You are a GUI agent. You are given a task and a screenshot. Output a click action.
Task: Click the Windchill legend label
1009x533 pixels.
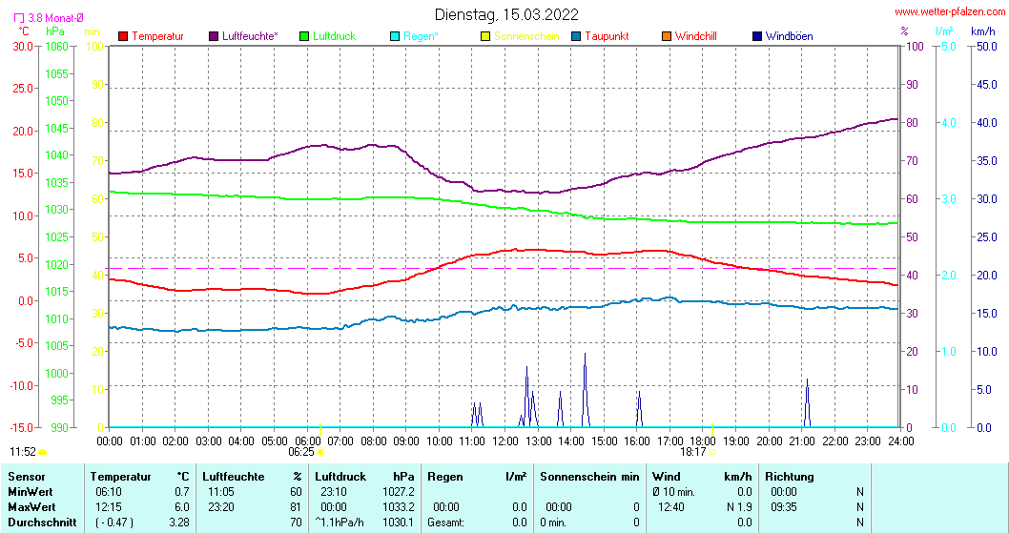pyautogui.click(x=695, y=36)
